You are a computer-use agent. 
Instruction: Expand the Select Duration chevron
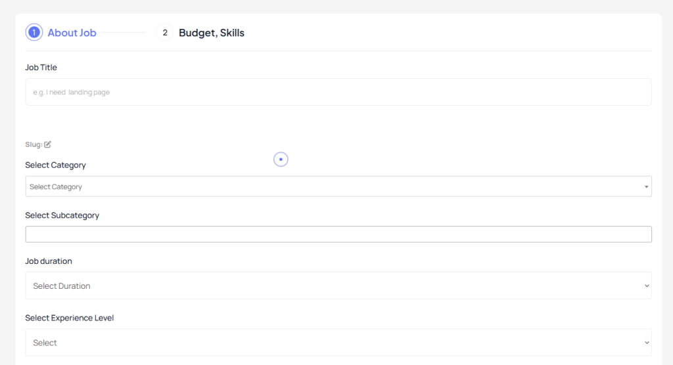point(647,286)
